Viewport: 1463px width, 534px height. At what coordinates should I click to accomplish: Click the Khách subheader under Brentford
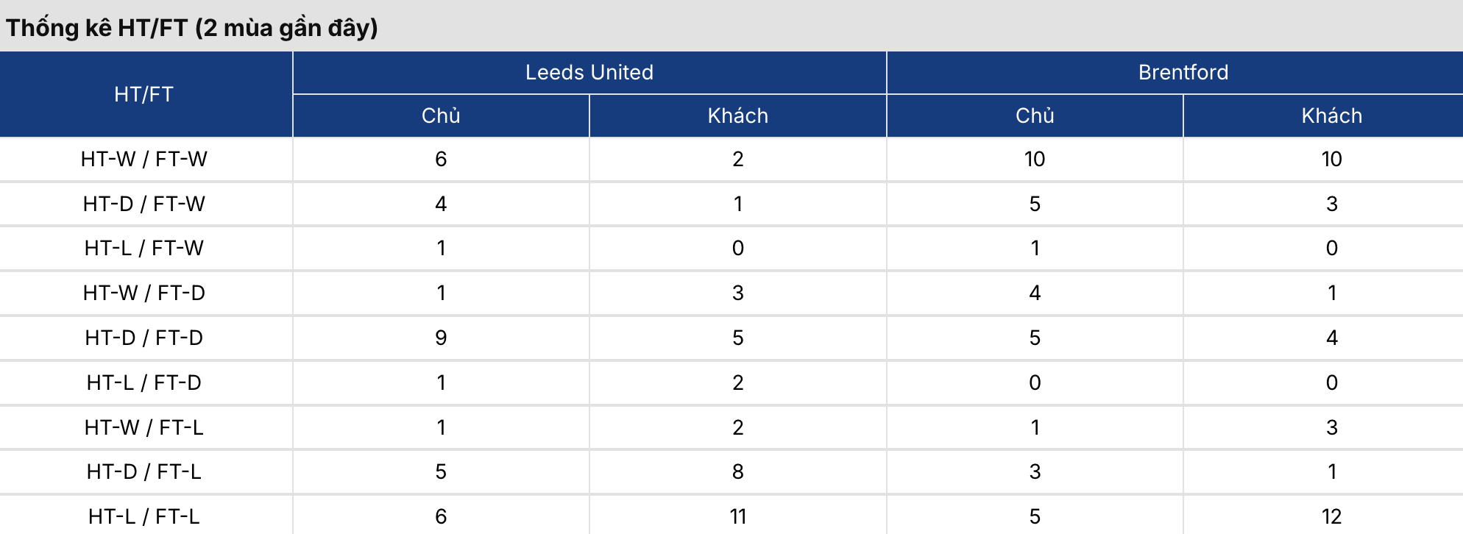(x=1331, y=115)
